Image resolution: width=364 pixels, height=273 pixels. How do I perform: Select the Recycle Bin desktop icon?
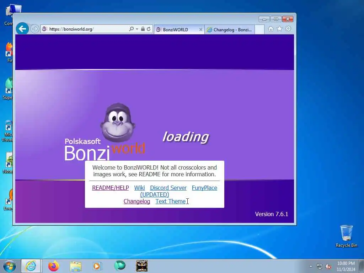pos(347,236)
